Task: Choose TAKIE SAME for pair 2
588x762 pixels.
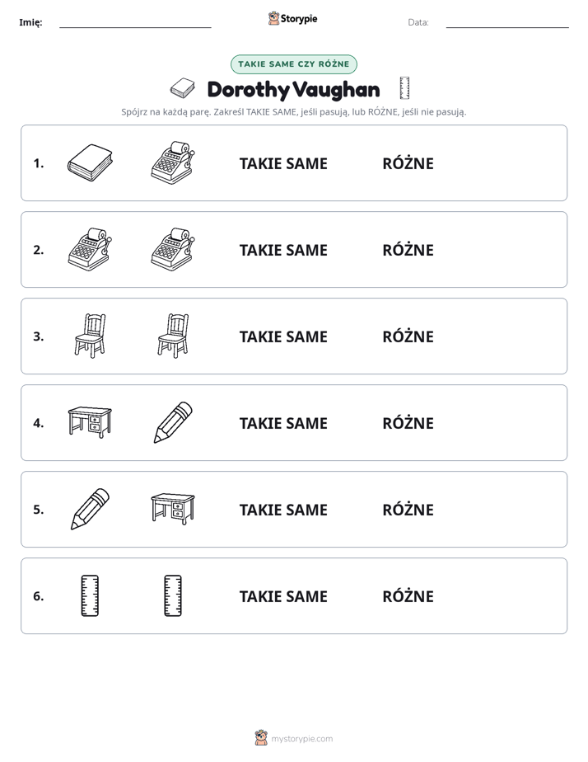Action: pos(283,250)
